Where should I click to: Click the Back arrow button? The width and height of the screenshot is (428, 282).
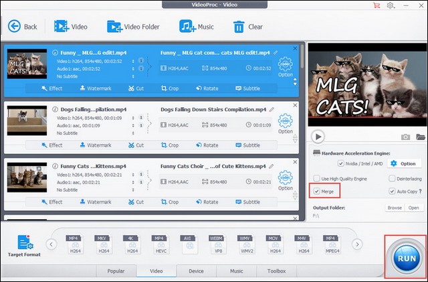click(22, 27)
